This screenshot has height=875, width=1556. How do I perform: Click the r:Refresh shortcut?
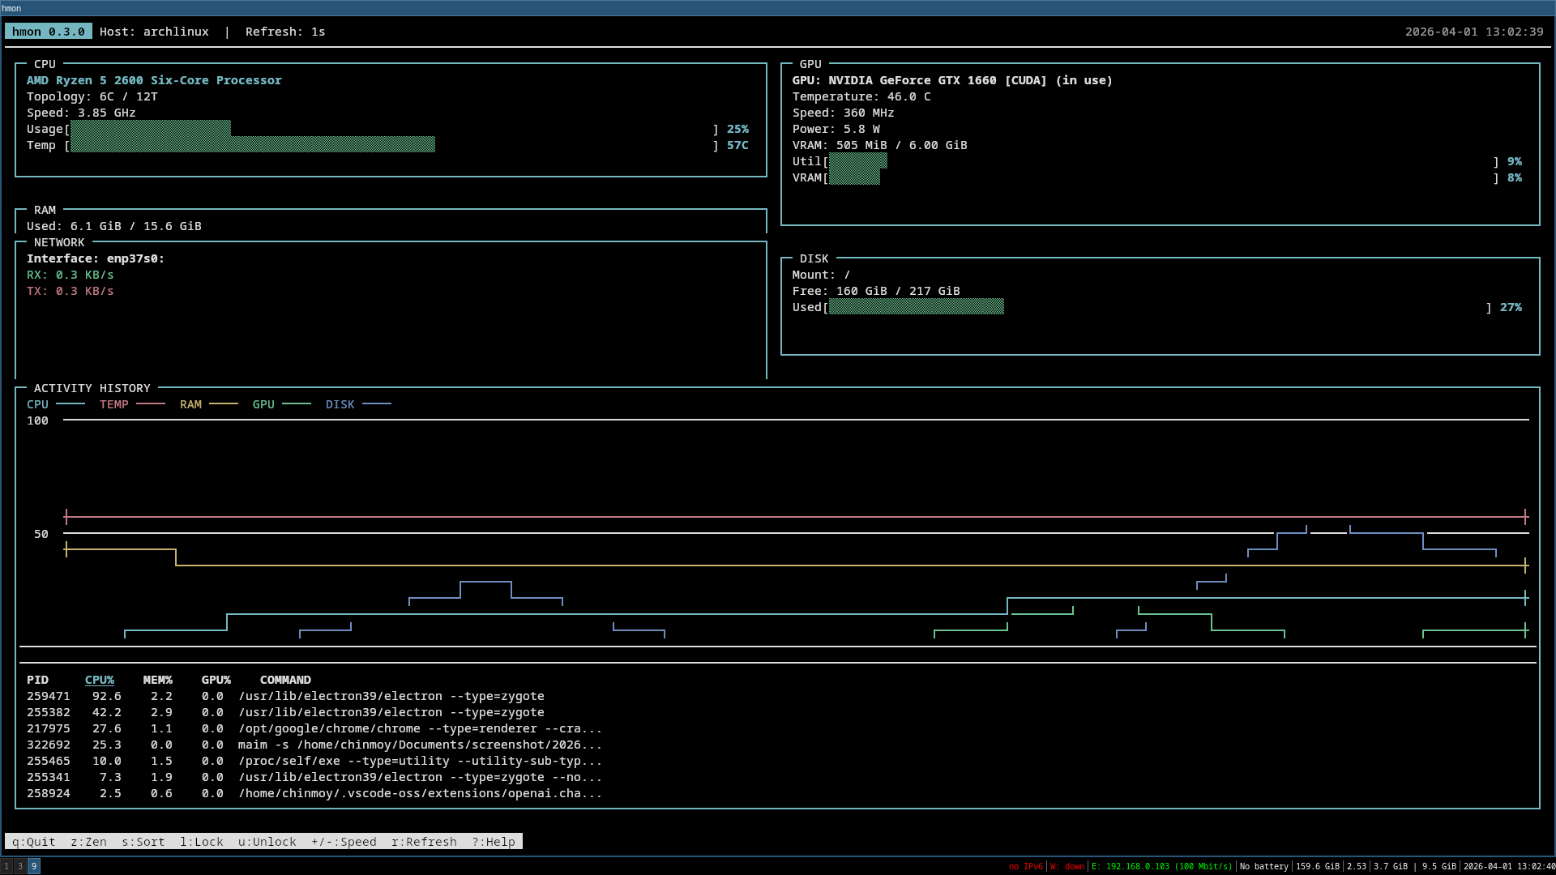(424, 842)
